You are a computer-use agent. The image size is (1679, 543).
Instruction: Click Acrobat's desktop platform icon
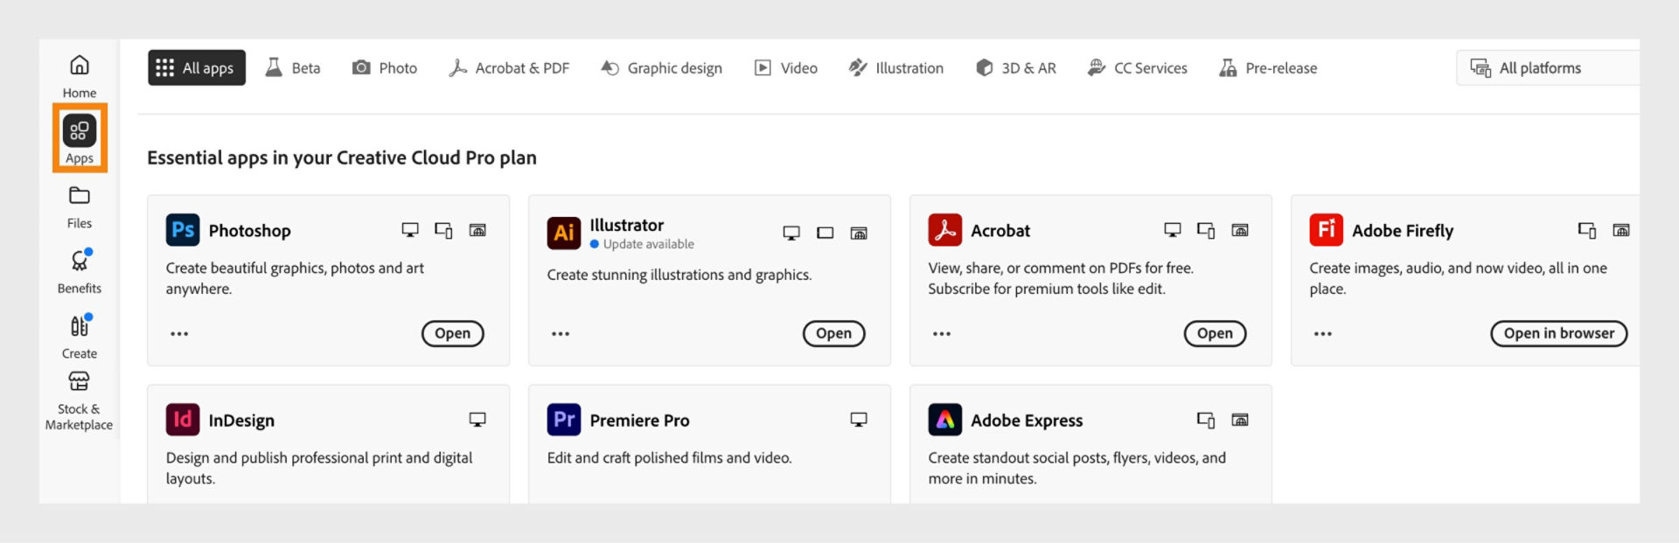click(x=1173, y=230)
